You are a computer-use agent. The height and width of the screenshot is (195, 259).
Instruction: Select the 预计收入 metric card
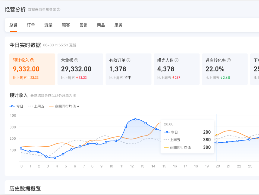click(x=32, y=69)
